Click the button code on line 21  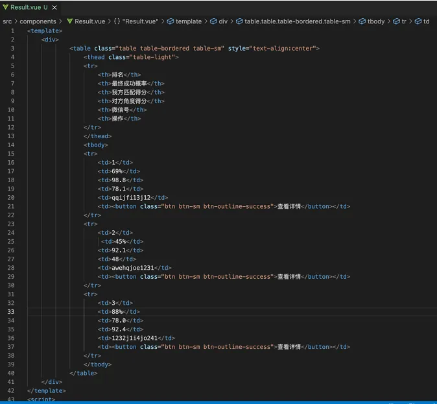click(x=224, y=207)
